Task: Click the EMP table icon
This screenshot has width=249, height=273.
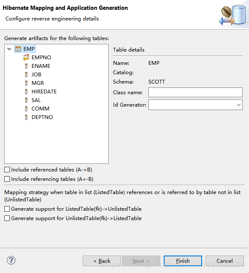Action: coord(18,49)
